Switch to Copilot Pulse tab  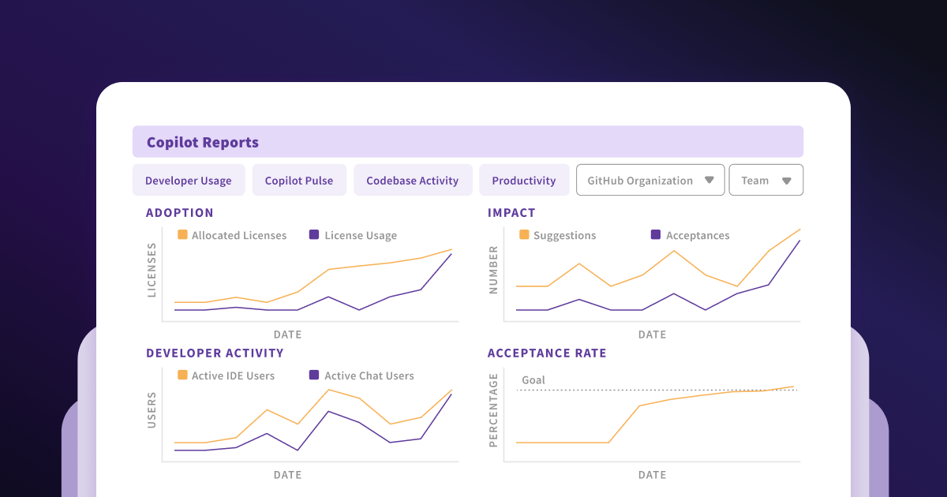pos(299,180)
